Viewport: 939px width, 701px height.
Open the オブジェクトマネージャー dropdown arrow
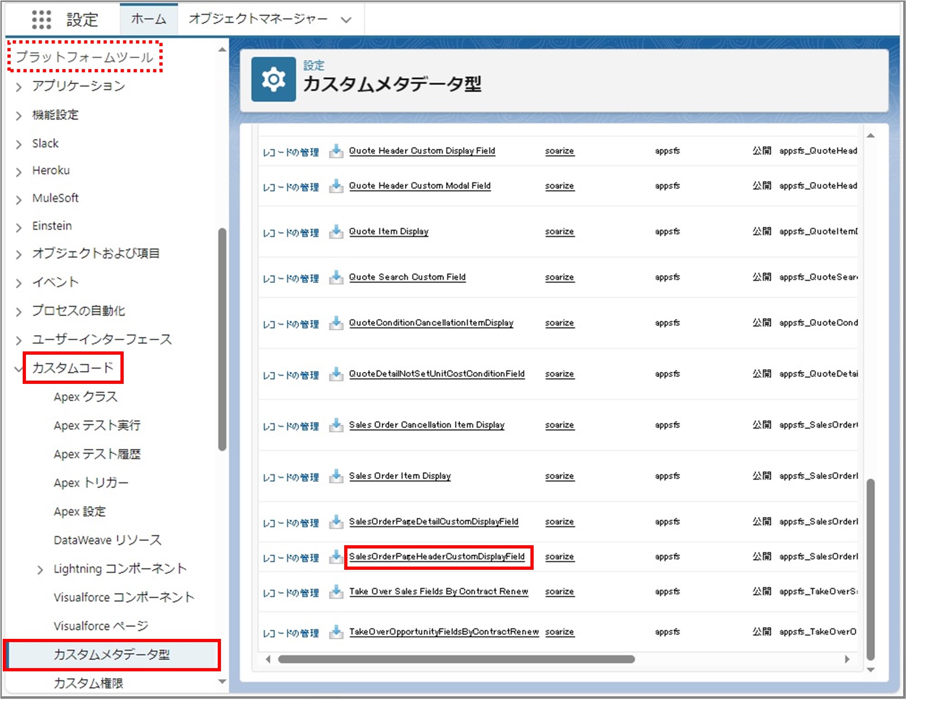coord(346,19)
